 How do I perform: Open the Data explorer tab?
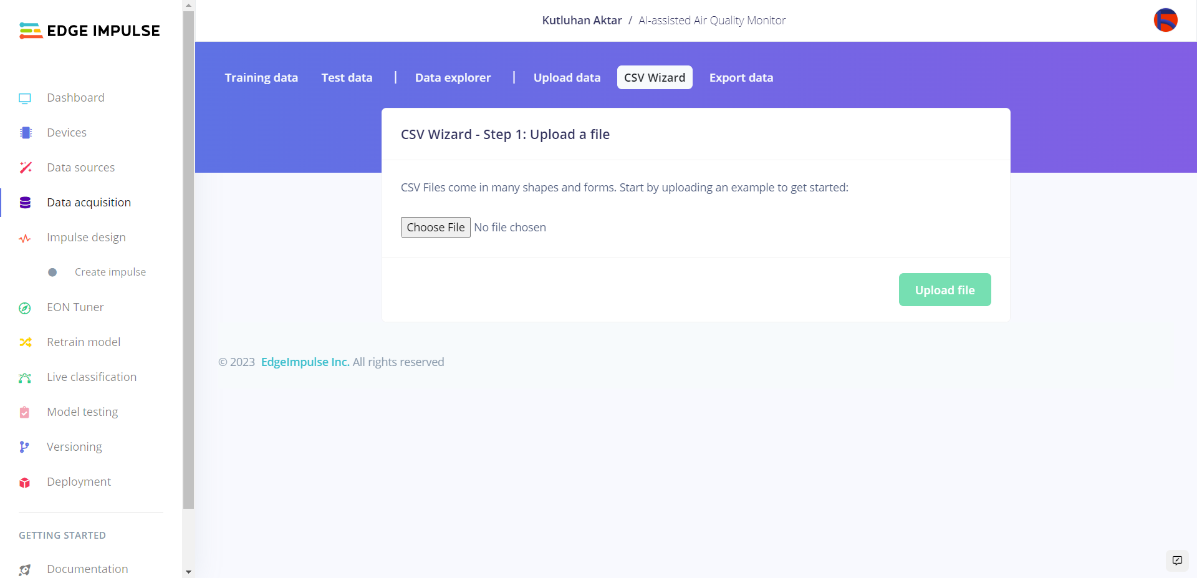[453, 77]
